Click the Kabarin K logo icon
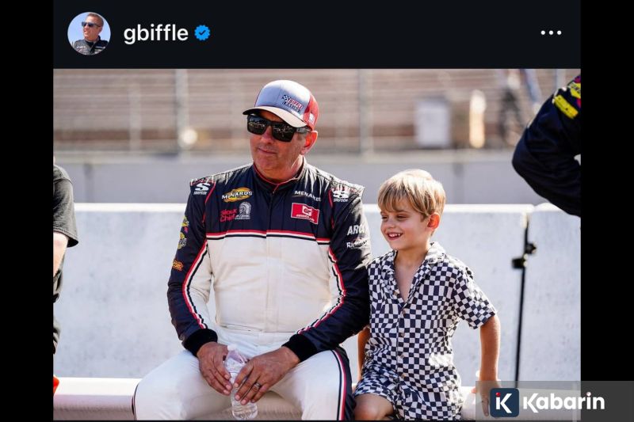 point(504,402)
